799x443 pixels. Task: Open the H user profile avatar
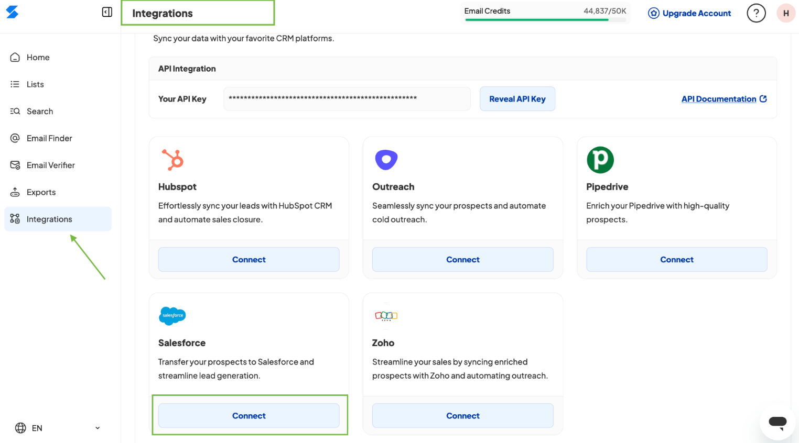coord(786,13)
